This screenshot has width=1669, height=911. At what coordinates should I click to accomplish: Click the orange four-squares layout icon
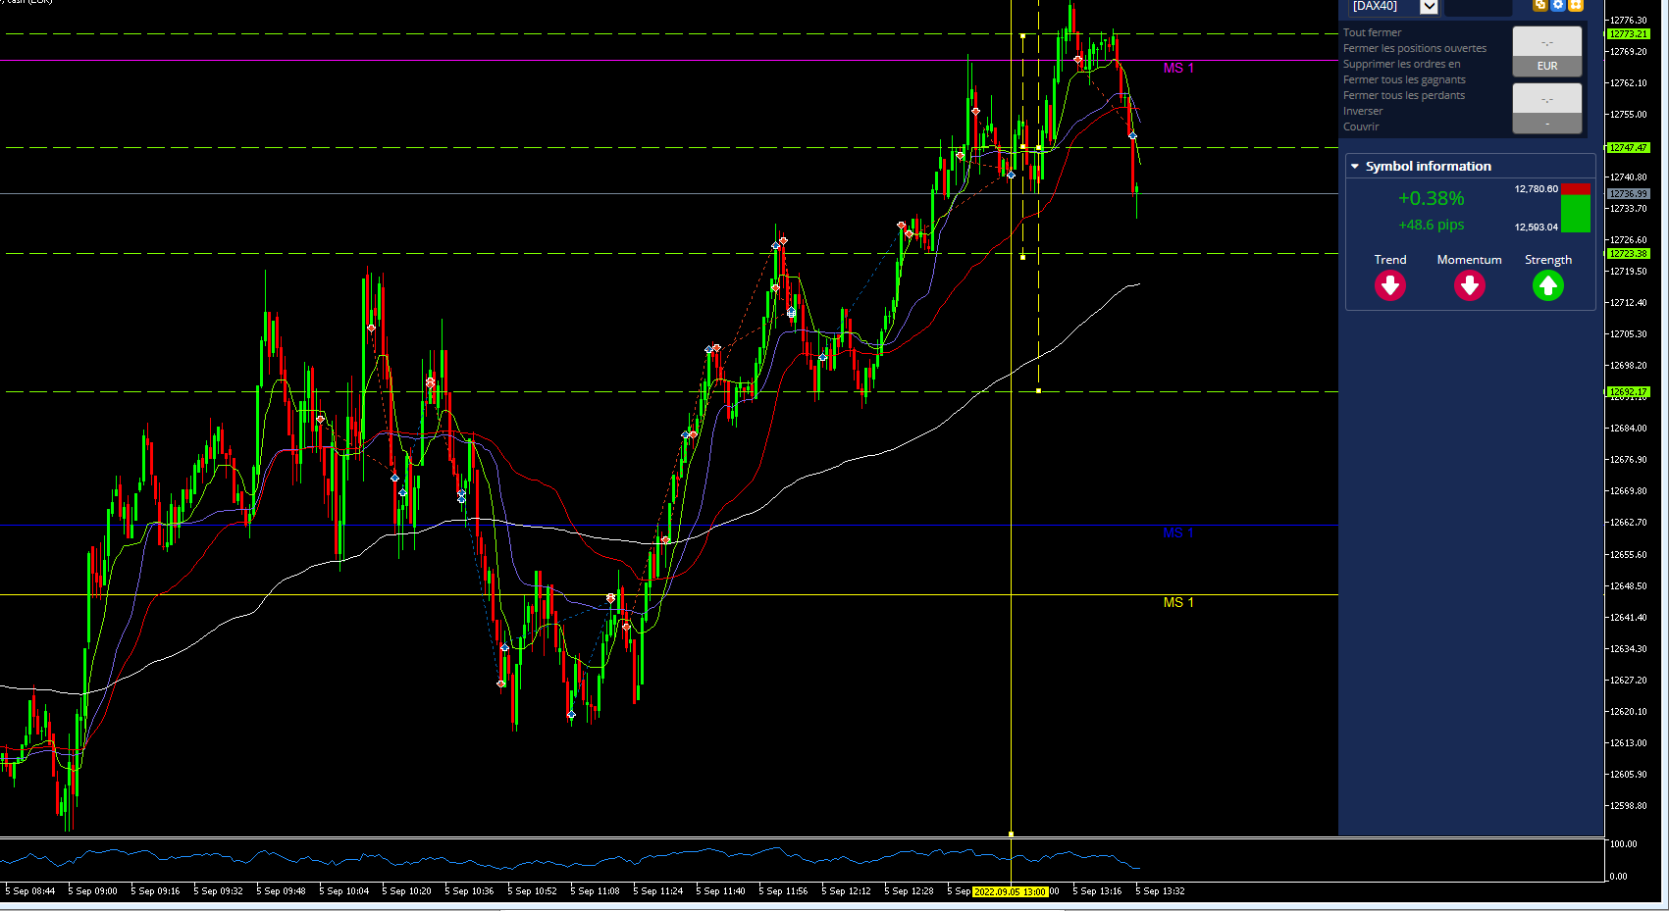1576,5
